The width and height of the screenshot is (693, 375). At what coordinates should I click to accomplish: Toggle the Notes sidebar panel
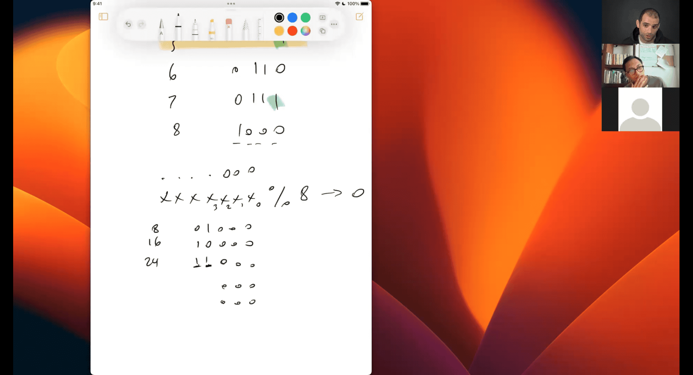click(103, 17)
